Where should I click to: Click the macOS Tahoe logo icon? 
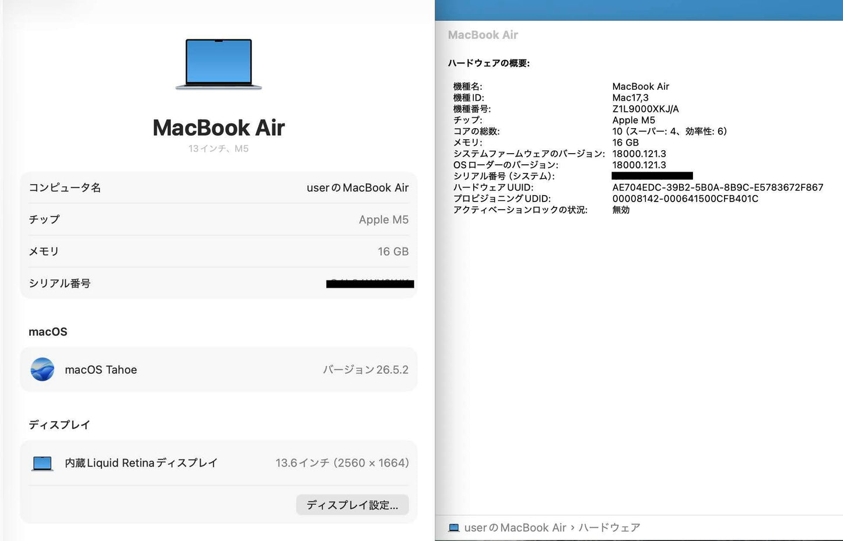[x=43, y=369]
